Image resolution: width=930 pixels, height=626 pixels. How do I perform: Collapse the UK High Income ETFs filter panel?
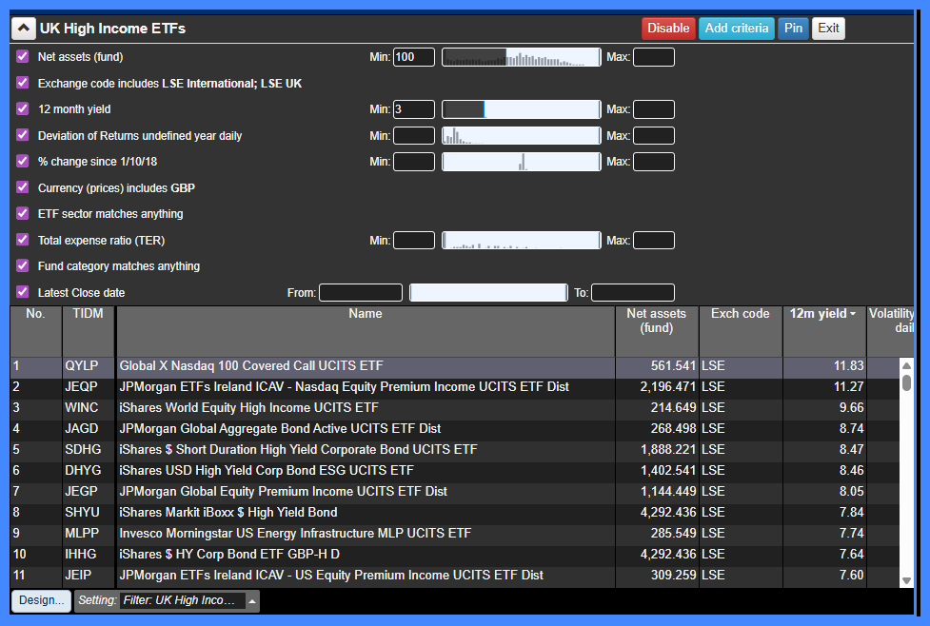point(24,29)
